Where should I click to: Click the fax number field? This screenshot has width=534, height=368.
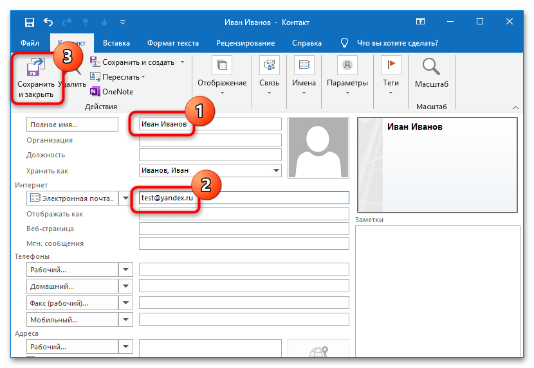click(x=244, y=302)
